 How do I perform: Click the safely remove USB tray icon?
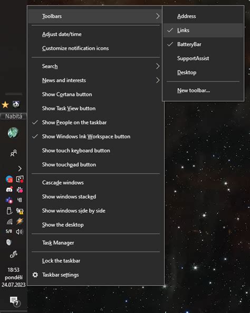coord(9,211)
